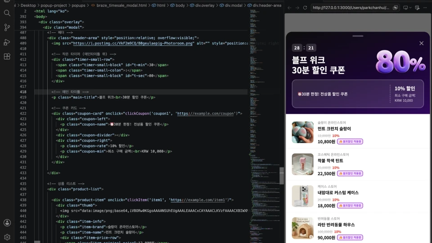The image size is (432, 243).
Task: Click the 내맘대로 커스텀 케이스 product name
Action: pos(338,193)
